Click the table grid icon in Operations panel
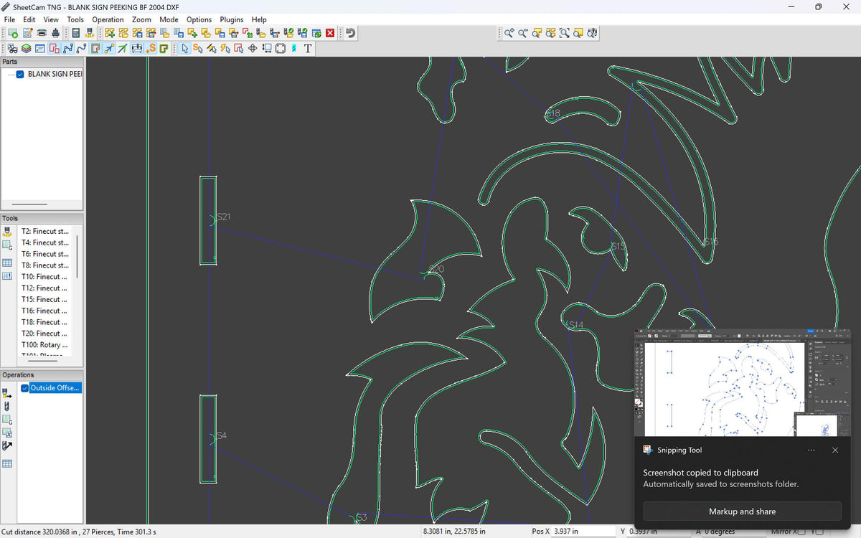The width and height of the screenshot is (861, 538). coord(7,463)
